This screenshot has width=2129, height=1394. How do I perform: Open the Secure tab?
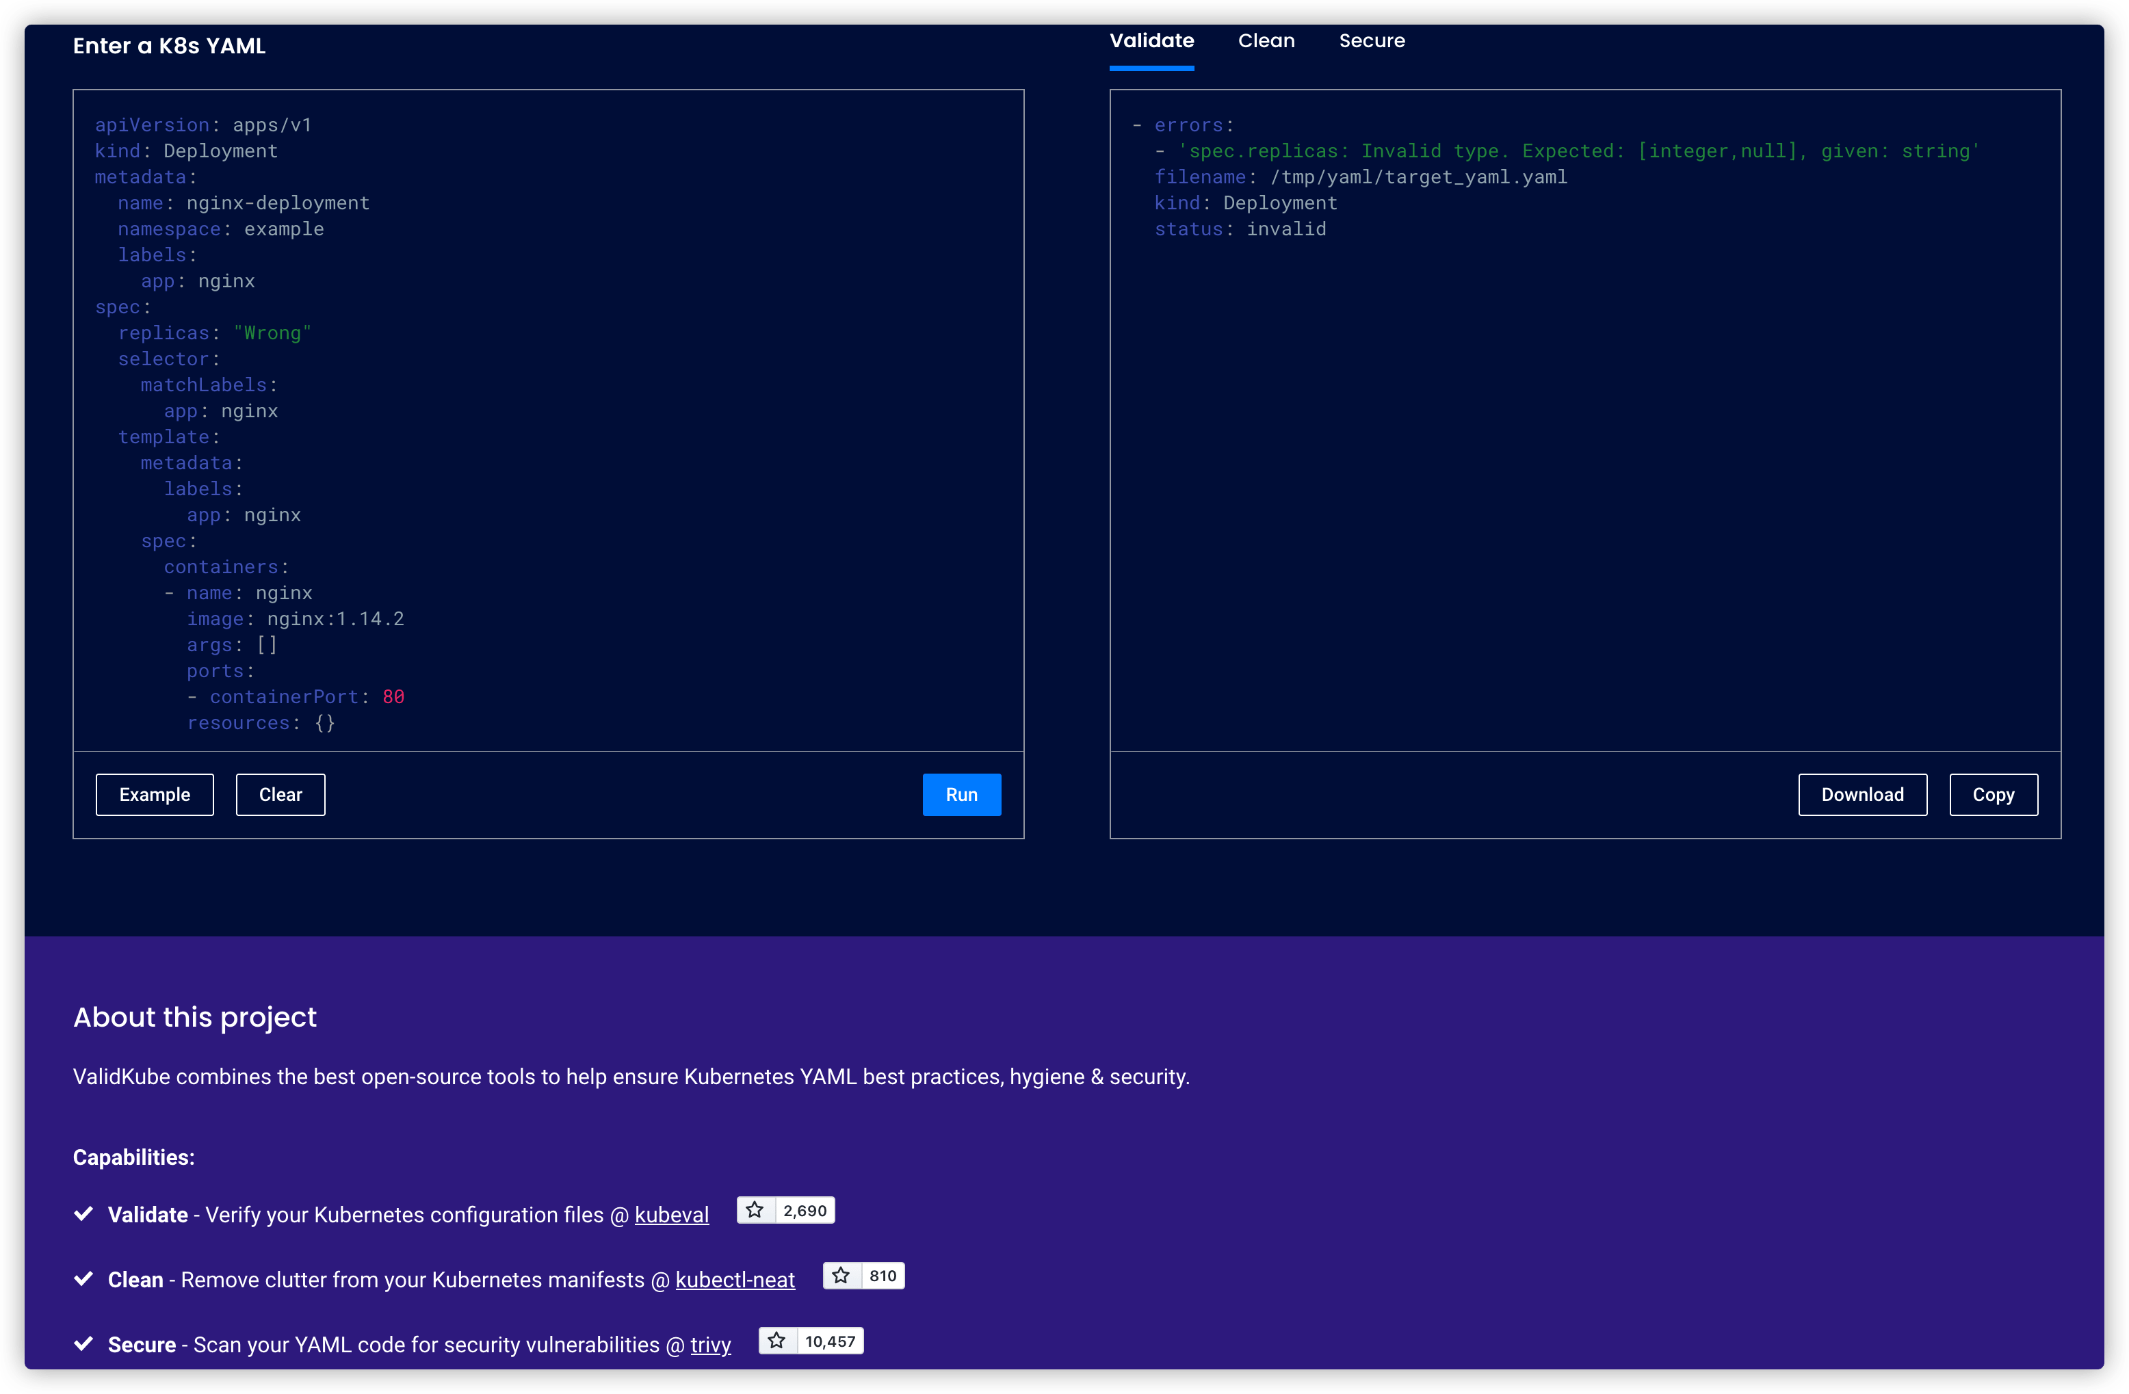(1371, 41)
